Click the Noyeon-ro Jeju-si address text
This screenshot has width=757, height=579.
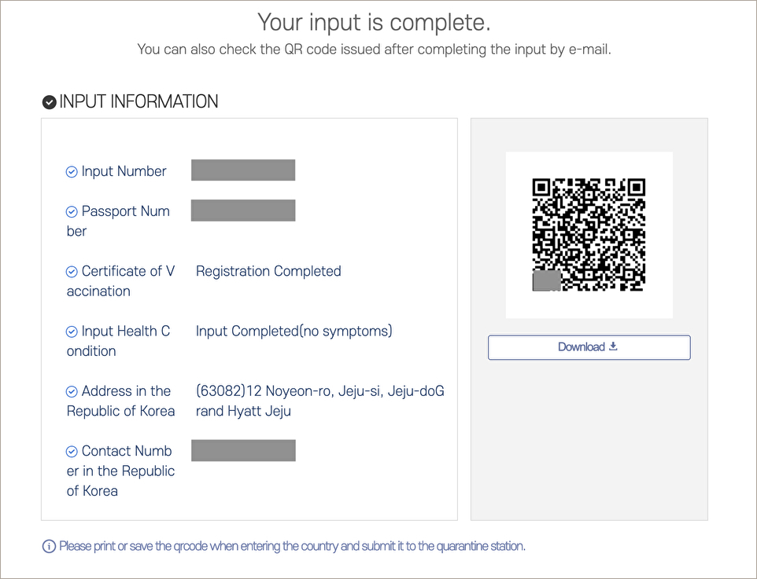[319, 401]
